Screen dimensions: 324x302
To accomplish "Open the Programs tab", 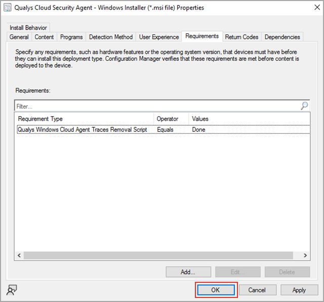I will [71, 37].
